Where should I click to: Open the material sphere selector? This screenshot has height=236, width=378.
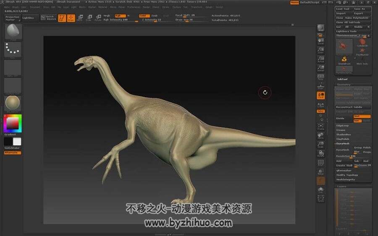[x=13, y=104]
